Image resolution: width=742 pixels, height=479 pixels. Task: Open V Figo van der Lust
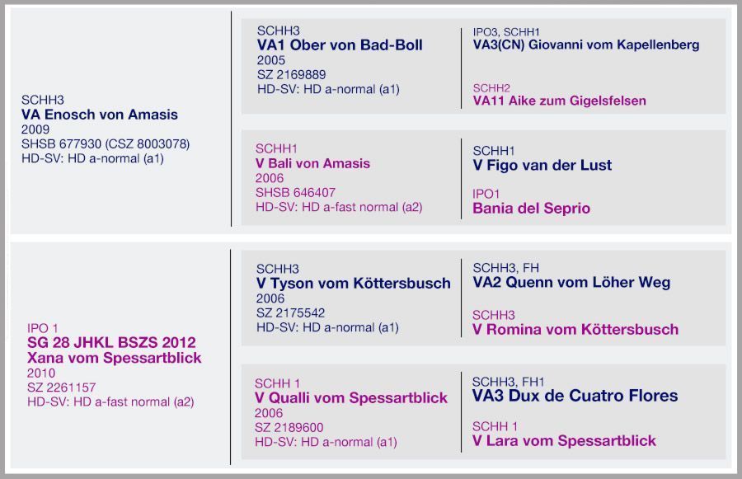click(542, 165)
